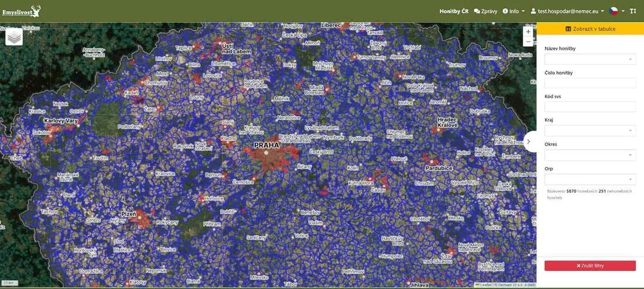
Task: Click the Emyslivost deer logo
Action: 21,11
